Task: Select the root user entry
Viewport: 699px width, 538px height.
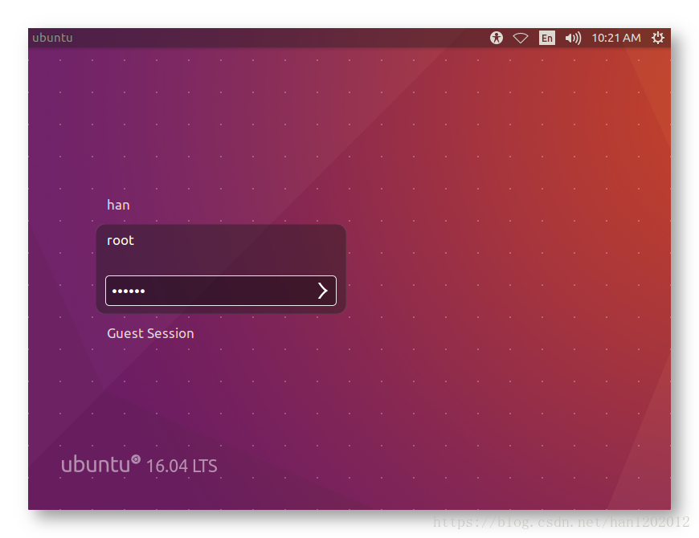Action: (121, 241)
